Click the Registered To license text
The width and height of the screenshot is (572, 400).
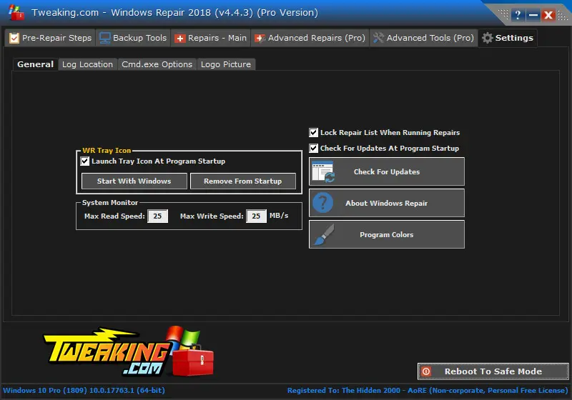pos(428,391)
